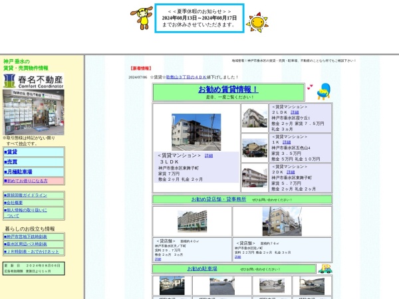Open 垂水区周辺バス時刻表 link
Image resolution: width=399 pixels, height=299 pixels.
25,244
